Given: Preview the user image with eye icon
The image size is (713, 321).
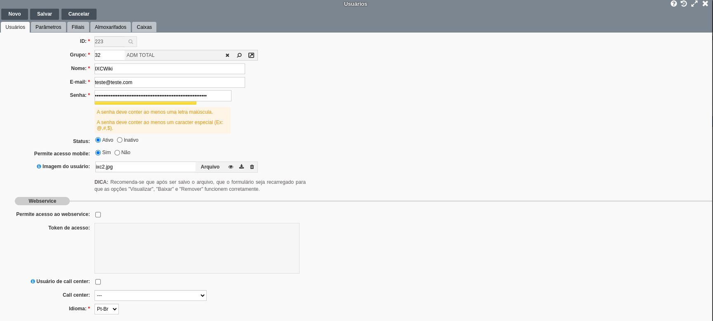Looking at the screenshot, I should point(231,167).
